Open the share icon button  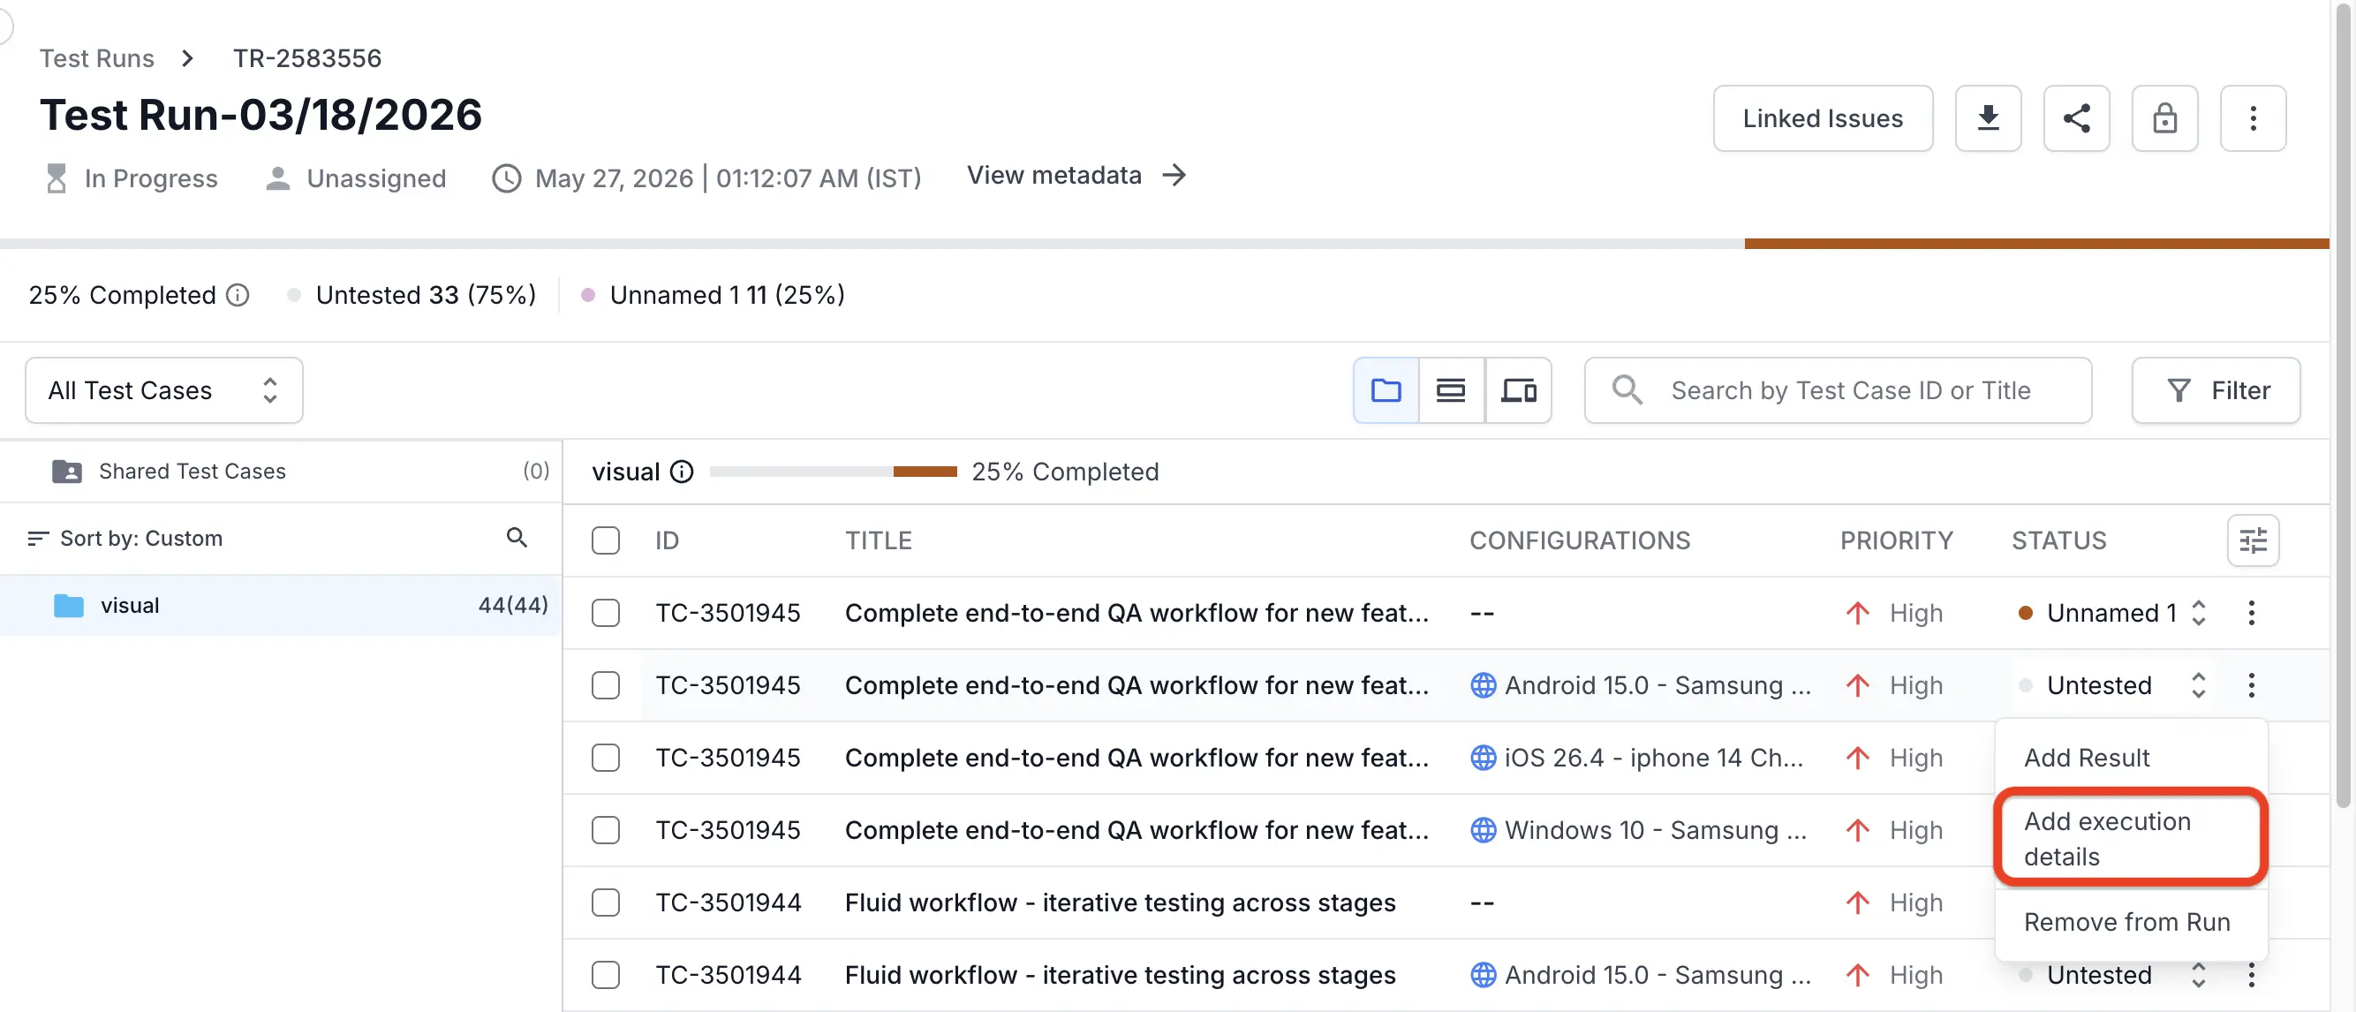[x=2076, y=118]
